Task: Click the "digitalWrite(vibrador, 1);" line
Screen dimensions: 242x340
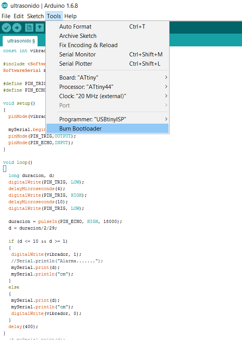Action: point(46,254)
